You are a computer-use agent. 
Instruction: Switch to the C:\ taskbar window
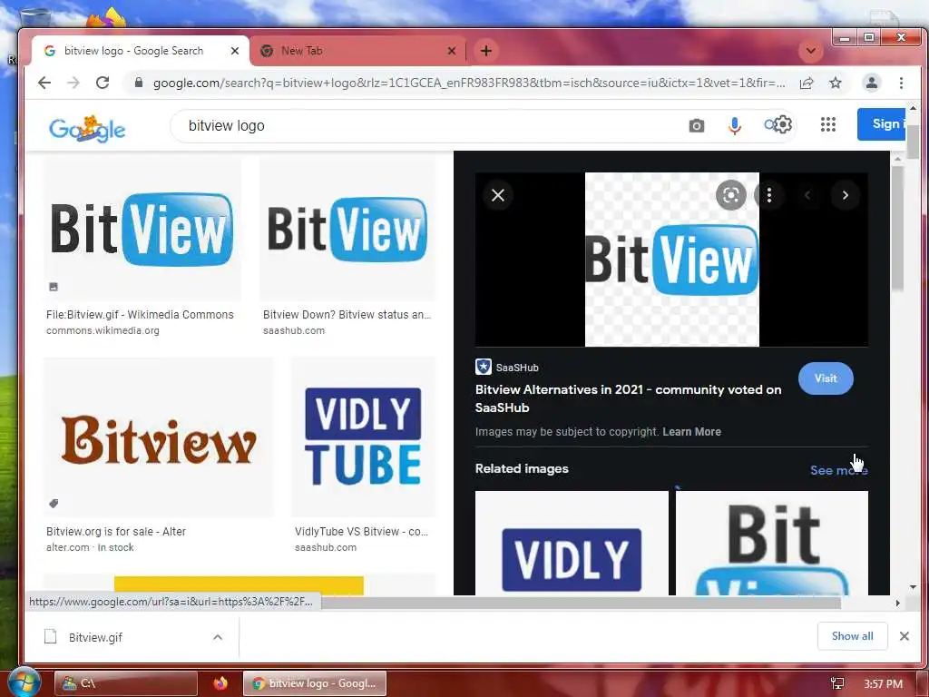[x=125, y=683]
